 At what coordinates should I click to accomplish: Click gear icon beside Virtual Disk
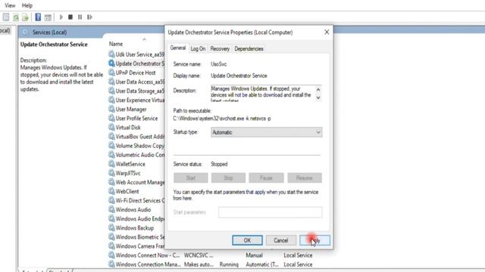tap(111, 127)
